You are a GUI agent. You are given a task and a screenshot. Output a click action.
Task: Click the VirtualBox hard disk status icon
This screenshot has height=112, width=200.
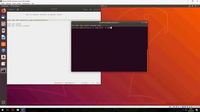(x=170, y=107)
